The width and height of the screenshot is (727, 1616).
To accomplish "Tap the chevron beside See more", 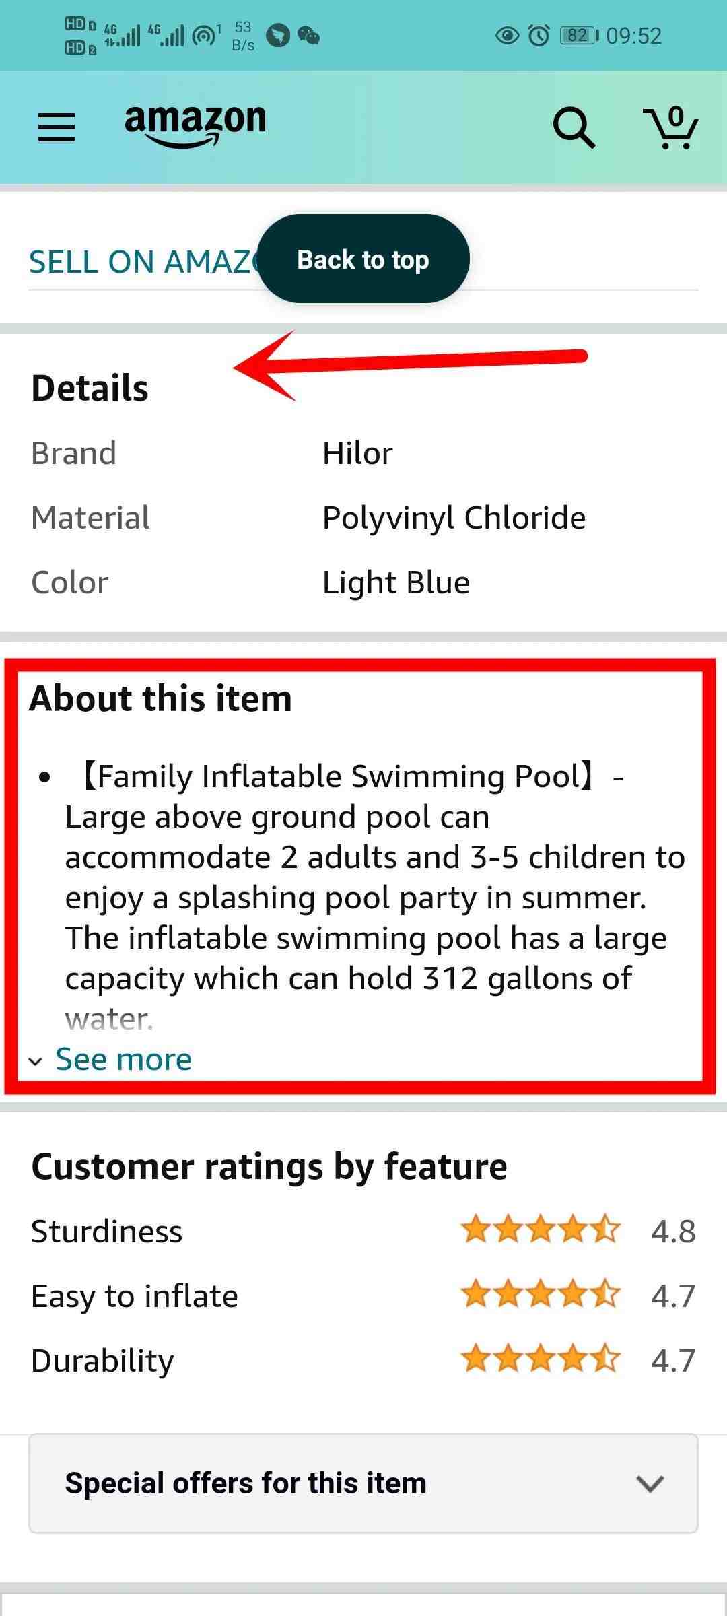I will pyautogui.click(x=36, y=1062).
